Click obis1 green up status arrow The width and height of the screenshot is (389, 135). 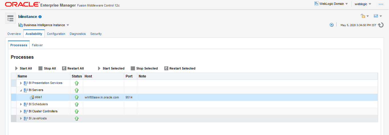(76, 97)
